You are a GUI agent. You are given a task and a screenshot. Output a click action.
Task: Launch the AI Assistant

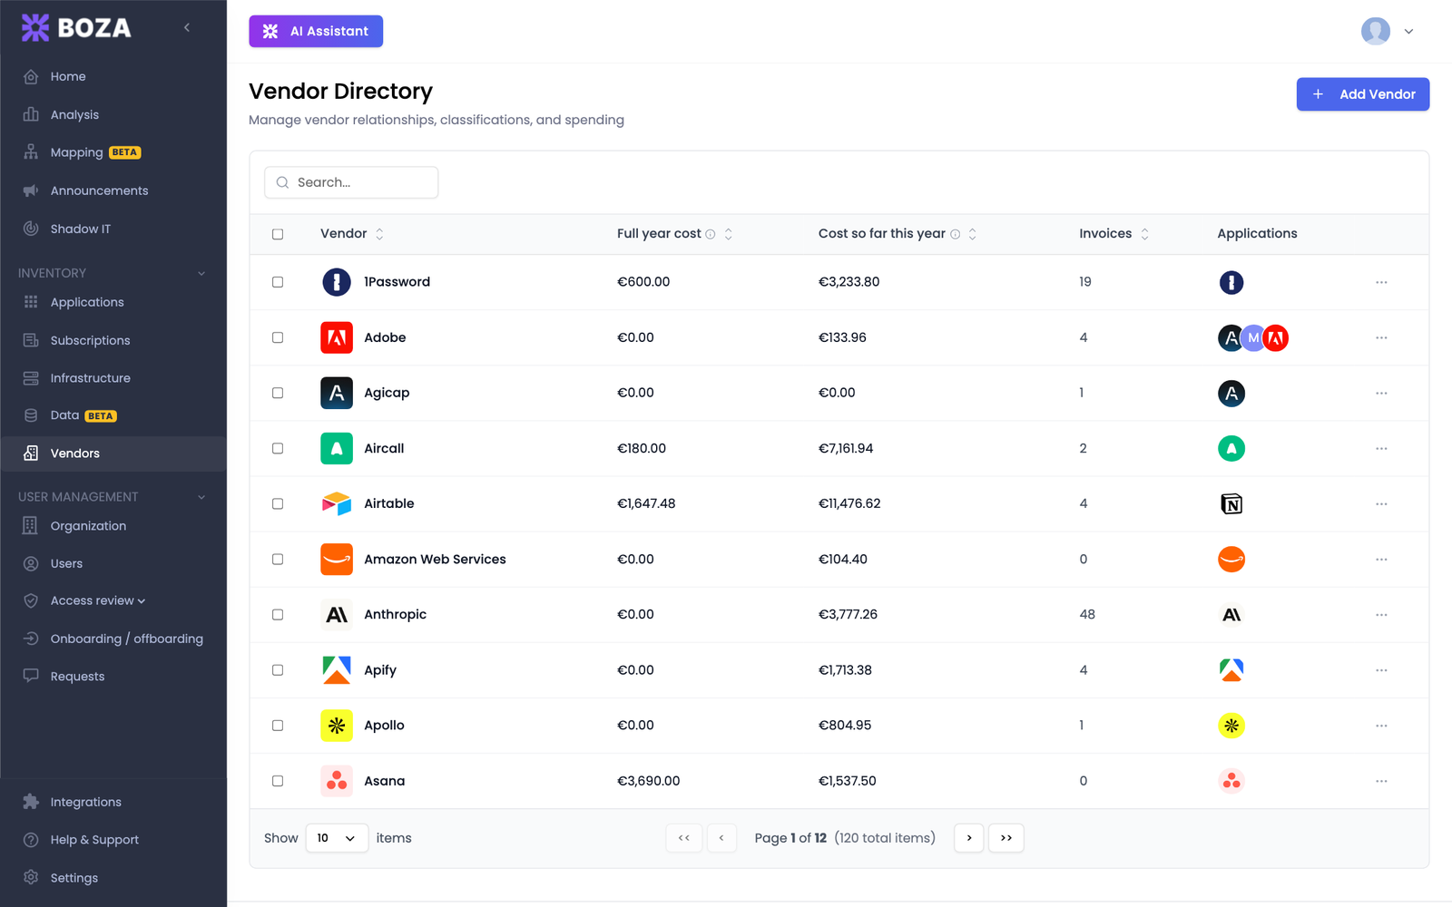pos(316,31)
